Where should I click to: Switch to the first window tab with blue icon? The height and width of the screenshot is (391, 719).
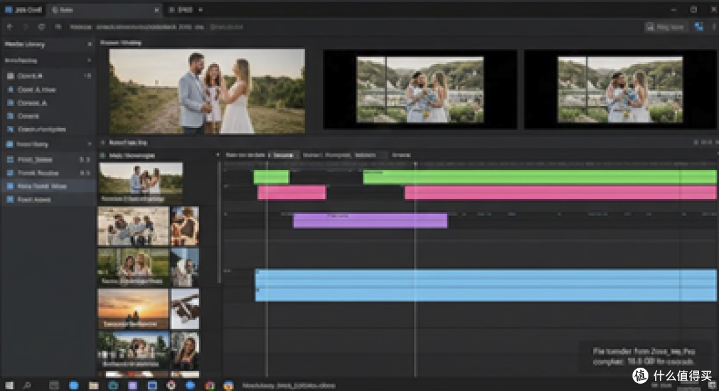23,9
